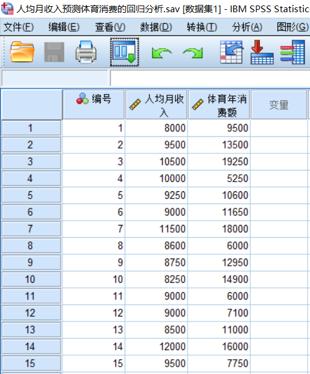
Task: Click income cell 8500
Action: [x=157, y=329]
